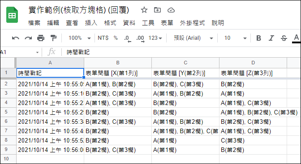The image size is (301, 164).
Task: Format as percent
Action: 116,38
